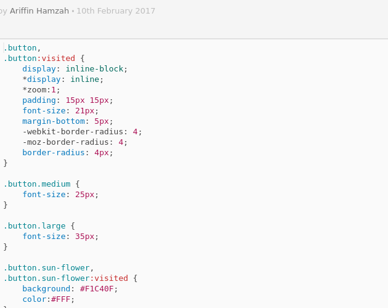Click the -moz-border-radius: 4 line
388x308 pixels.
pos(75,142)
